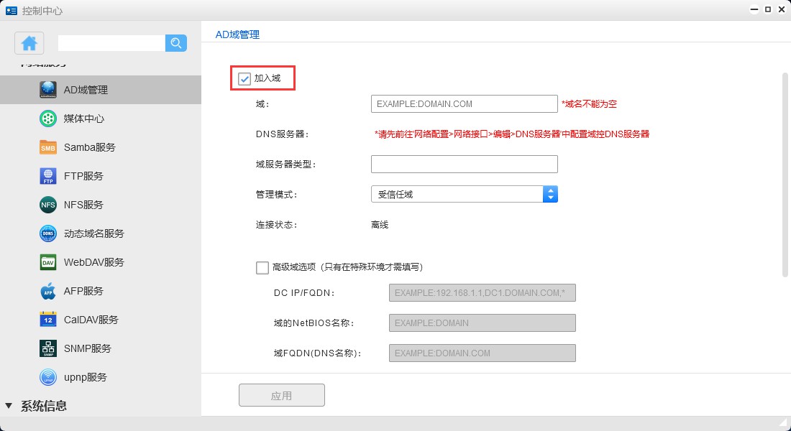
Task: Select upnp服务 in the sidebar
Action: pyautogui.click(x=85, y=377)
